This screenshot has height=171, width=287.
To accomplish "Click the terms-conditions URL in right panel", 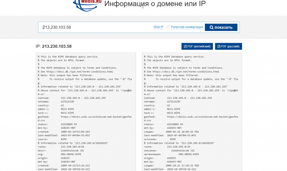I will [x=186, y=72].
